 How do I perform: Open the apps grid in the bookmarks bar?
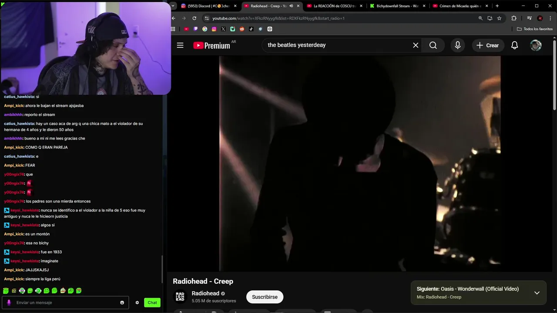point(173,29)
